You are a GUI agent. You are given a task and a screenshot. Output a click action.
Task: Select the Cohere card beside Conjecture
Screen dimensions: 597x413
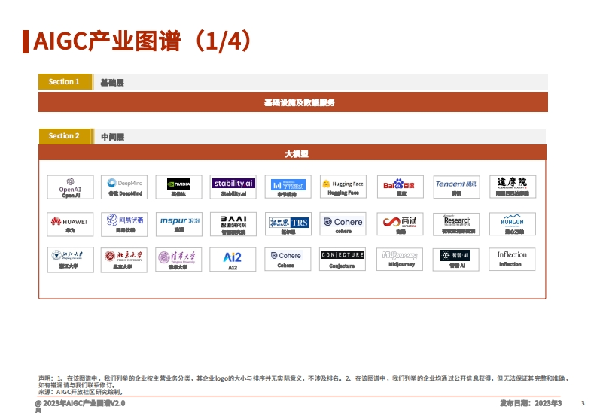tap(288, 260)
